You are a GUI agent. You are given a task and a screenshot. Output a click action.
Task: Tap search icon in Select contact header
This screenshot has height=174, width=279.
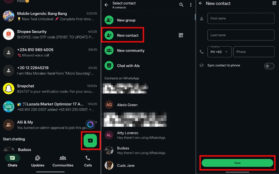181,5
